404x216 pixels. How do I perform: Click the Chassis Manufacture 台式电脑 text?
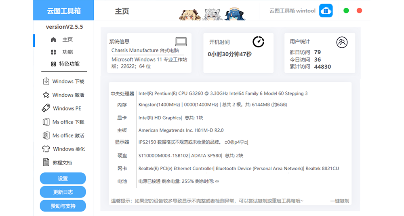pyautogui.click(x=145, y=50)
